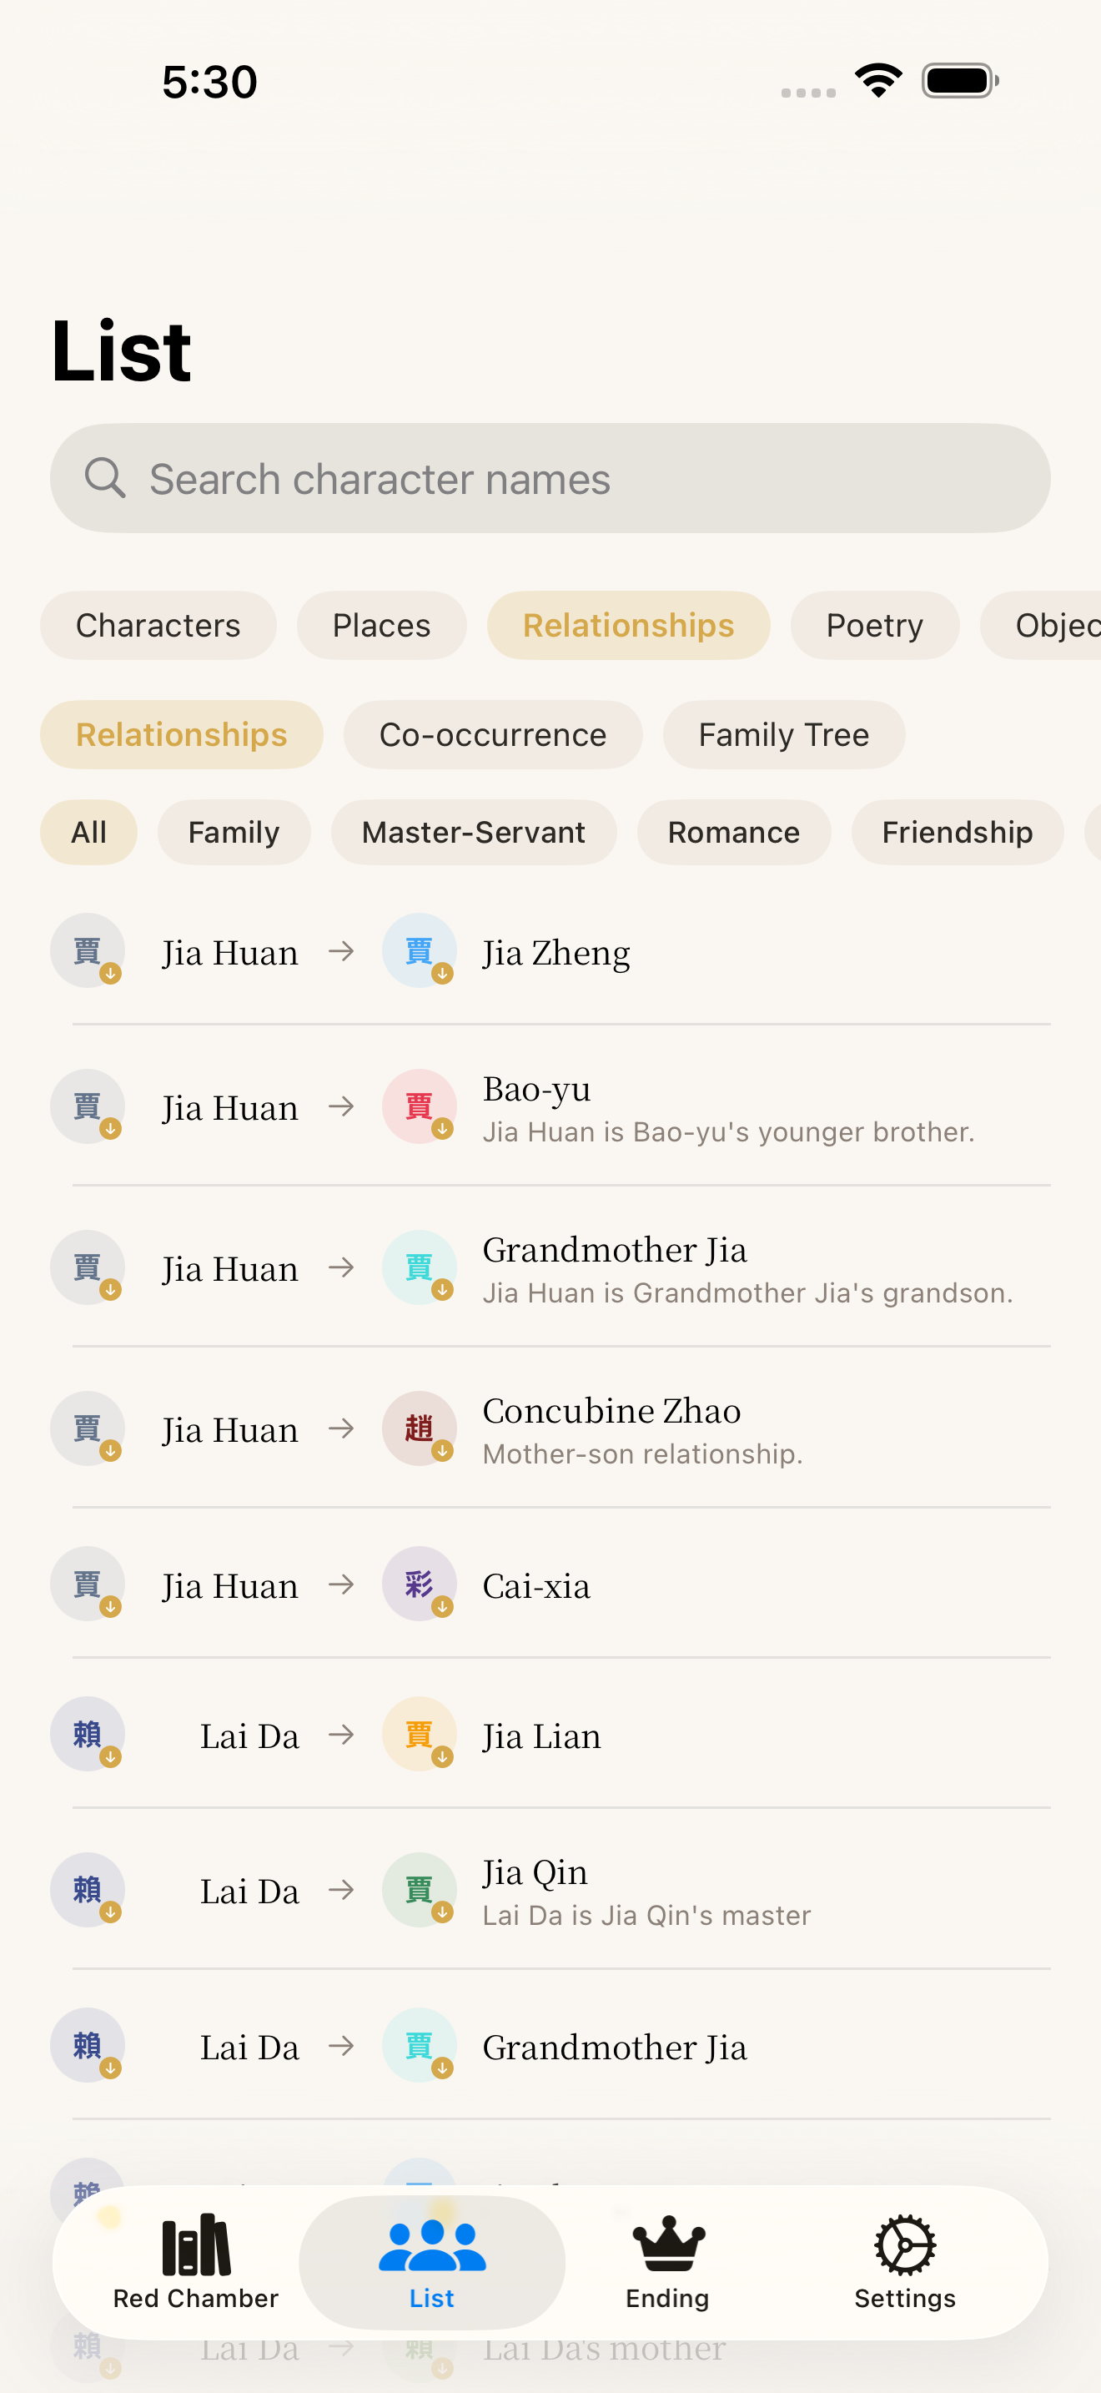The width and height of the screenshot is (1101, 2393).
Task: Open the Ending crown icon tab
Action: pyautogui.click(x=667, y=2246)
